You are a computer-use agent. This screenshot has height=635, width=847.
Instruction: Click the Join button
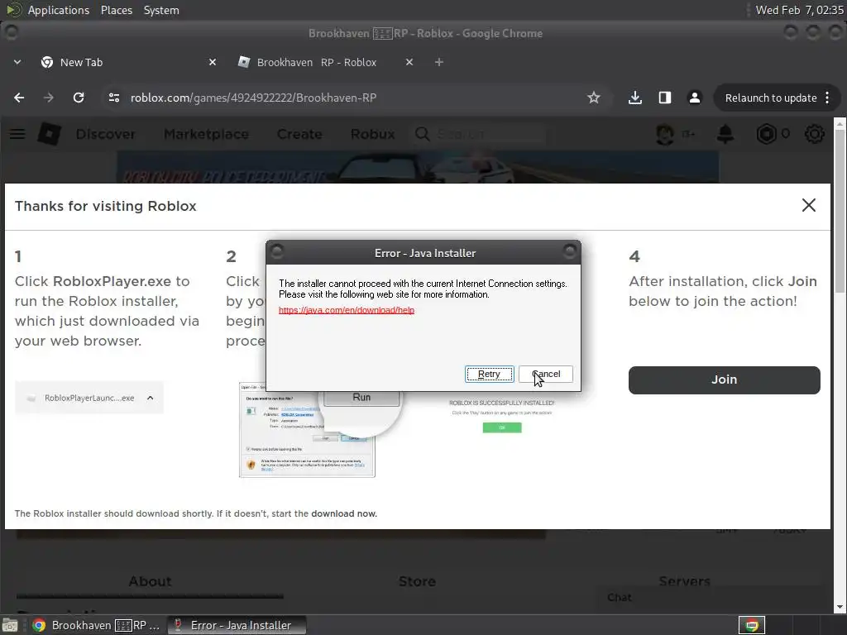point(725,380)
